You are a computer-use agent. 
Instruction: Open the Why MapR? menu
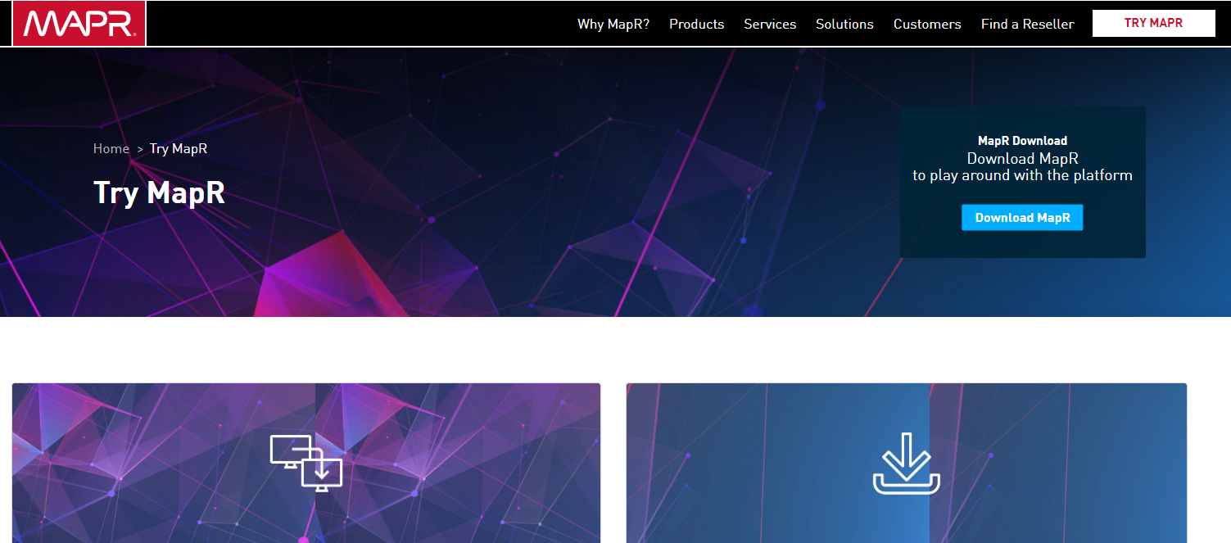pyautogui.click(x=613, y=24)
